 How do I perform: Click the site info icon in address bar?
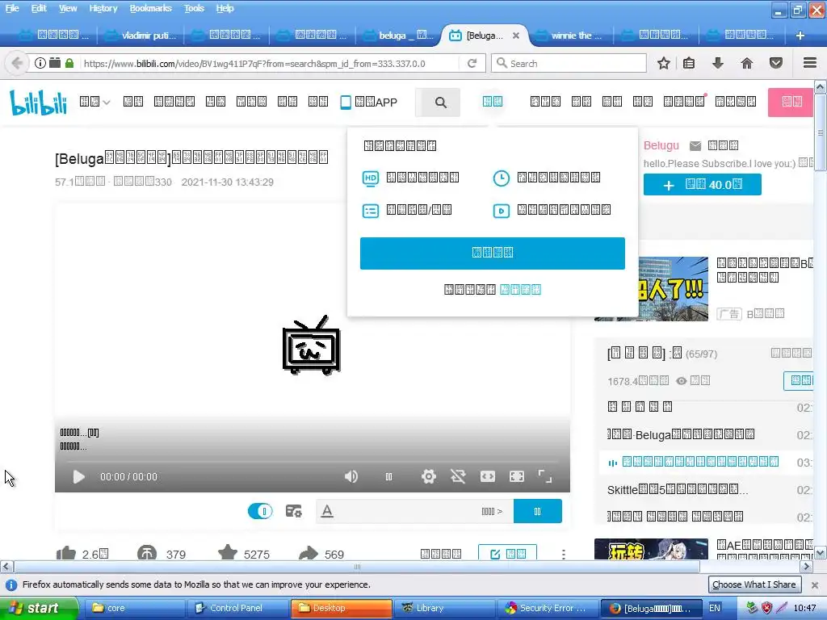tap(40, 63)
